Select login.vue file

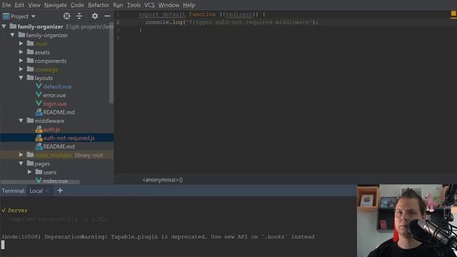pyautogui.click(x=55, y=104)
